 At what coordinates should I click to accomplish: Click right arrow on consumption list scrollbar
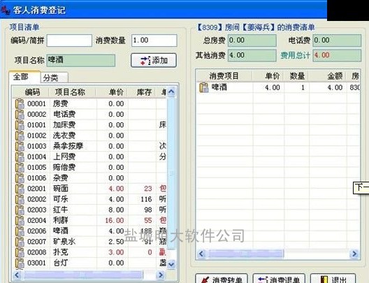(x=354, y=254)
